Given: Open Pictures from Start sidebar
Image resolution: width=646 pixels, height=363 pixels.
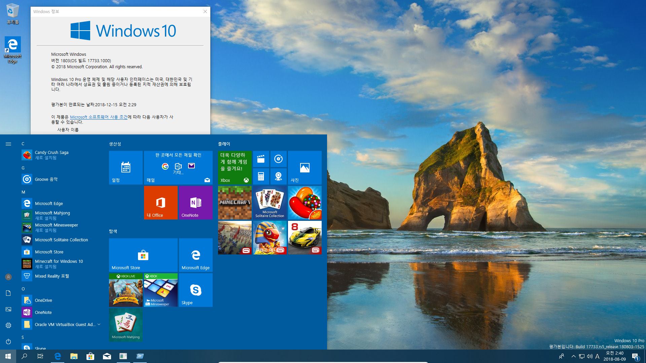Looking at the screenshot, I should point(8,309).
